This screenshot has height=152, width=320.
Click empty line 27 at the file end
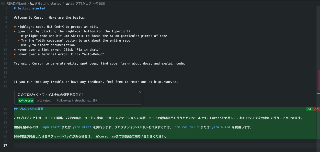tap(102, 146)
